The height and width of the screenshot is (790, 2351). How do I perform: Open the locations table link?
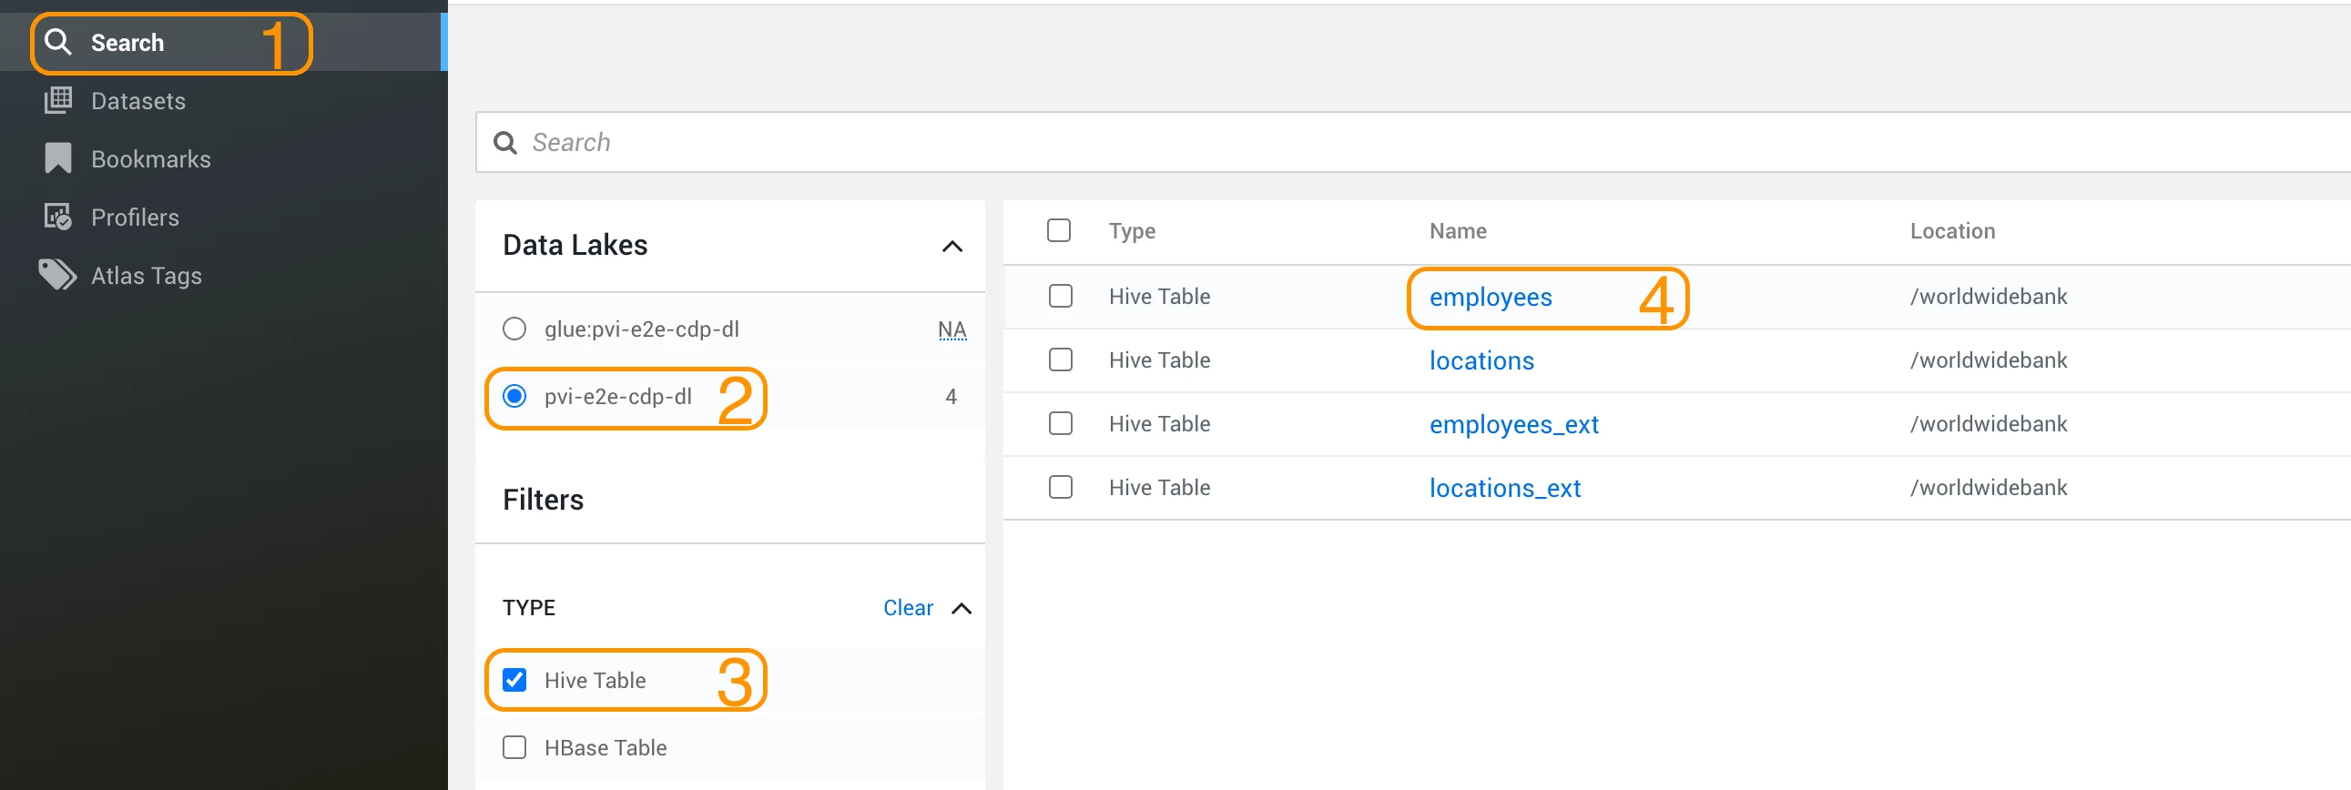coord(1481,361)
